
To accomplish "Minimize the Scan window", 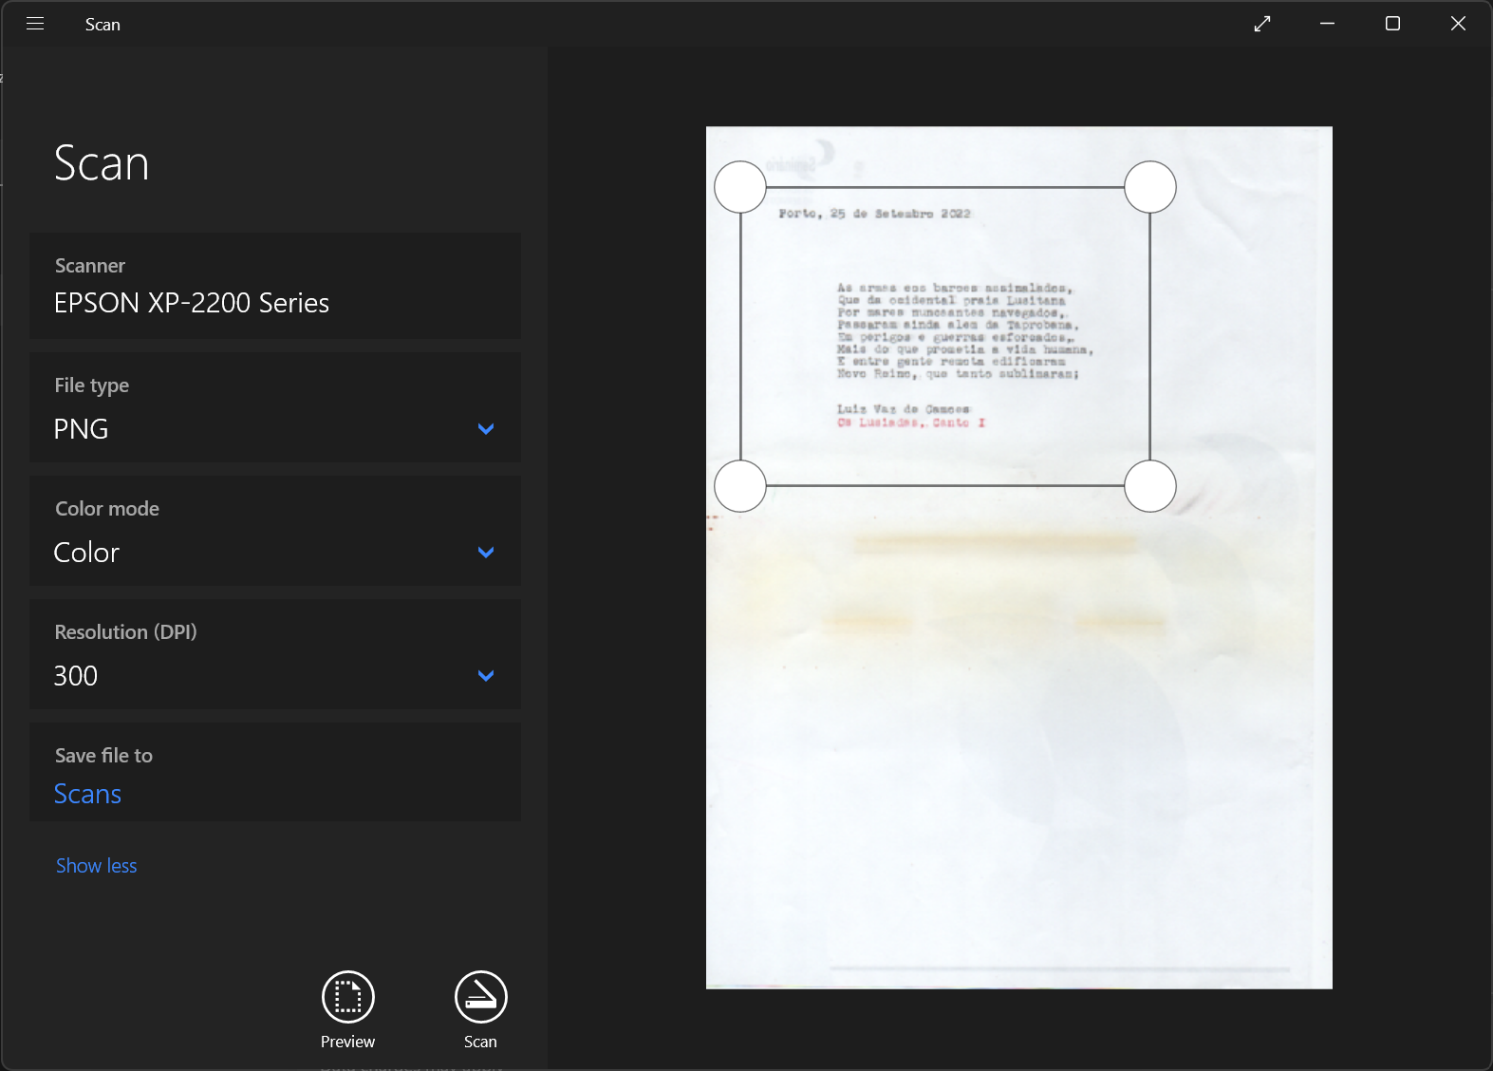I will 1327,24.
